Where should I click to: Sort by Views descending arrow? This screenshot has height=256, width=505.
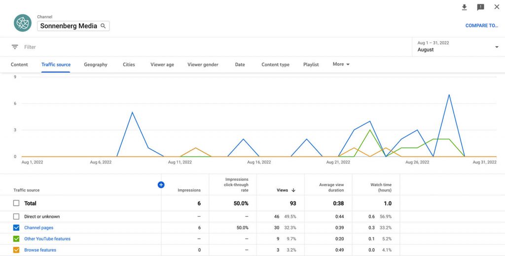tap(293, 190)
